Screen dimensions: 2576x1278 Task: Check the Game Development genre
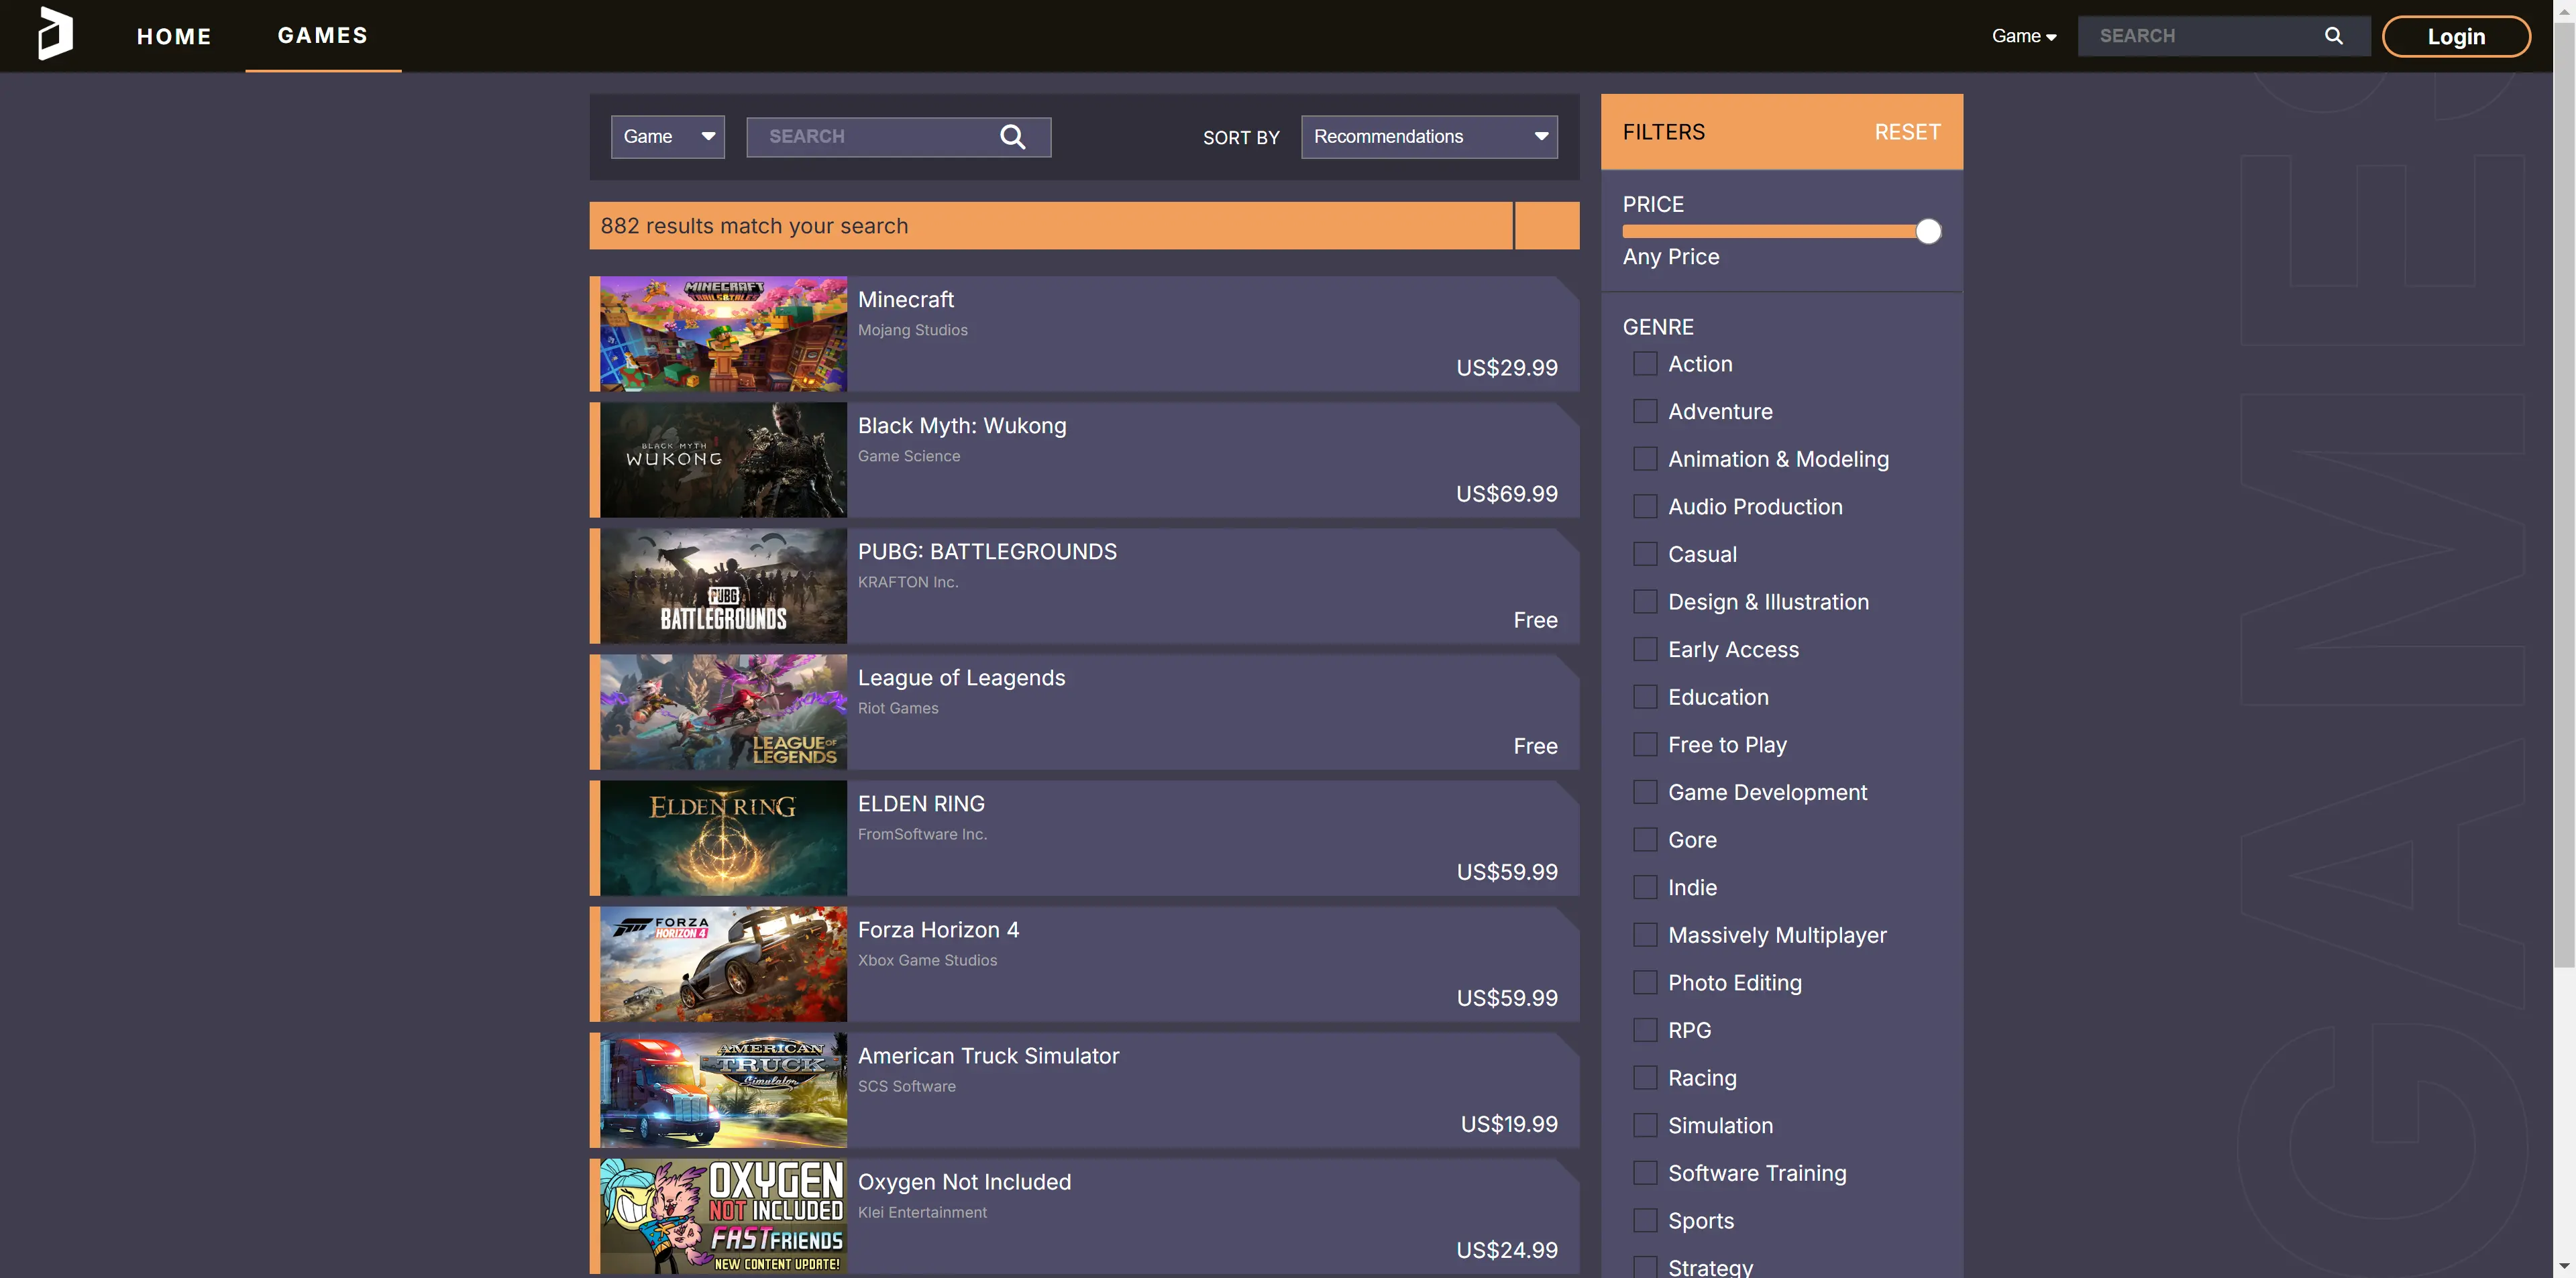pos(1645,793)
